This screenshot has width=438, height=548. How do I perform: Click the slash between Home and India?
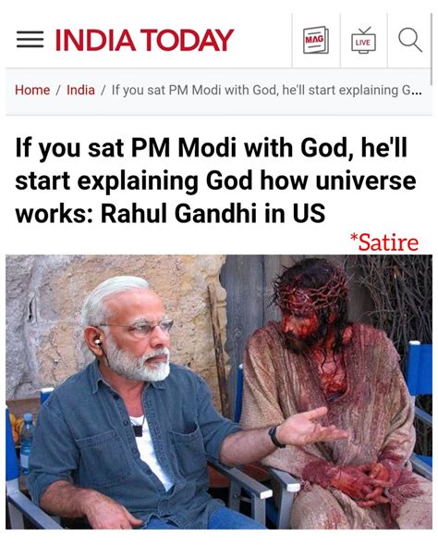click(58, 90)
